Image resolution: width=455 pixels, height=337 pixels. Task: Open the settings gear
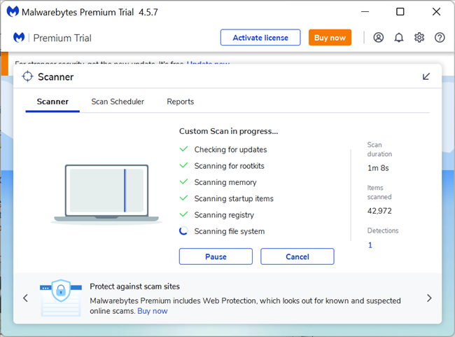pyautogui.click(x=419, y=37)
